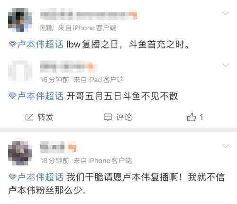View third poster's avatar profile
The width and height of the screenshot is (237, 204).
pos(20,153)
